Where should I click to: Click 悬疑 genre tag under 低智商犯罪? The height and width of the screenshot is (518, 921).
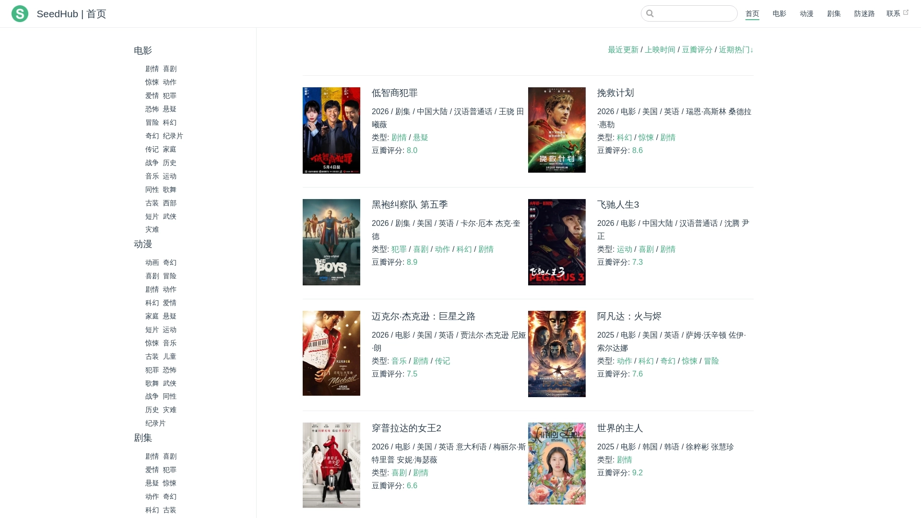click(x=420, y=138)
